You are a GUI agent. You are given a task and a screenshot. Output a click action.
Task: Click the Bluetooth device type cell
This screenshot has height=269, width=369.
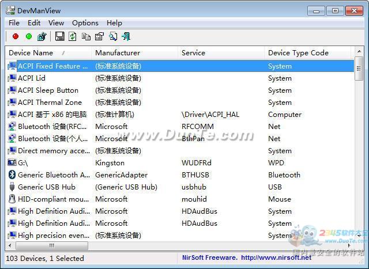click(x=284, y=175)
